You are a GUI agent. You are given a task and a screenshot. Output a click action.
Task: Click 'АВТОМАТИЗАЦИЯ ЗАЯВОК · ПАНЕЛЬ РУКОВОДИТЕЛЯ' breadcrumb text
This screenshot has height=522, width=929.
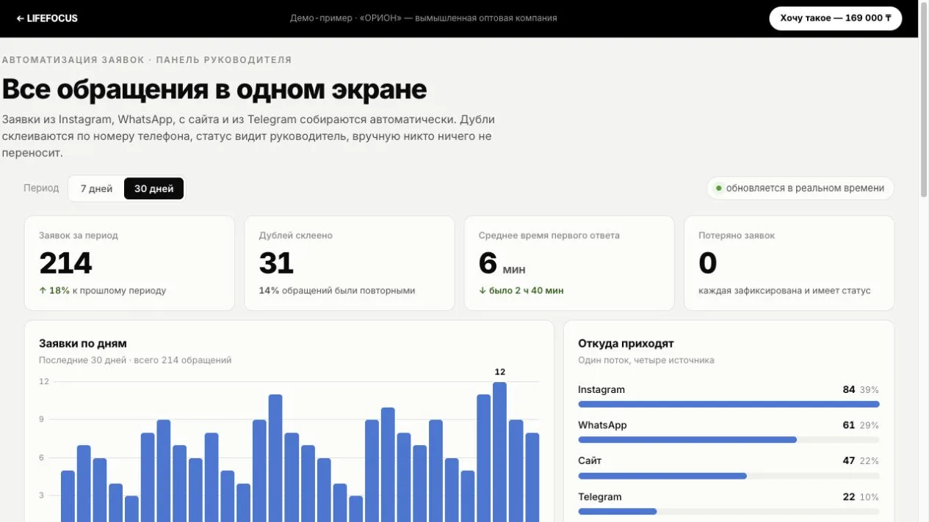click(147, 60)
